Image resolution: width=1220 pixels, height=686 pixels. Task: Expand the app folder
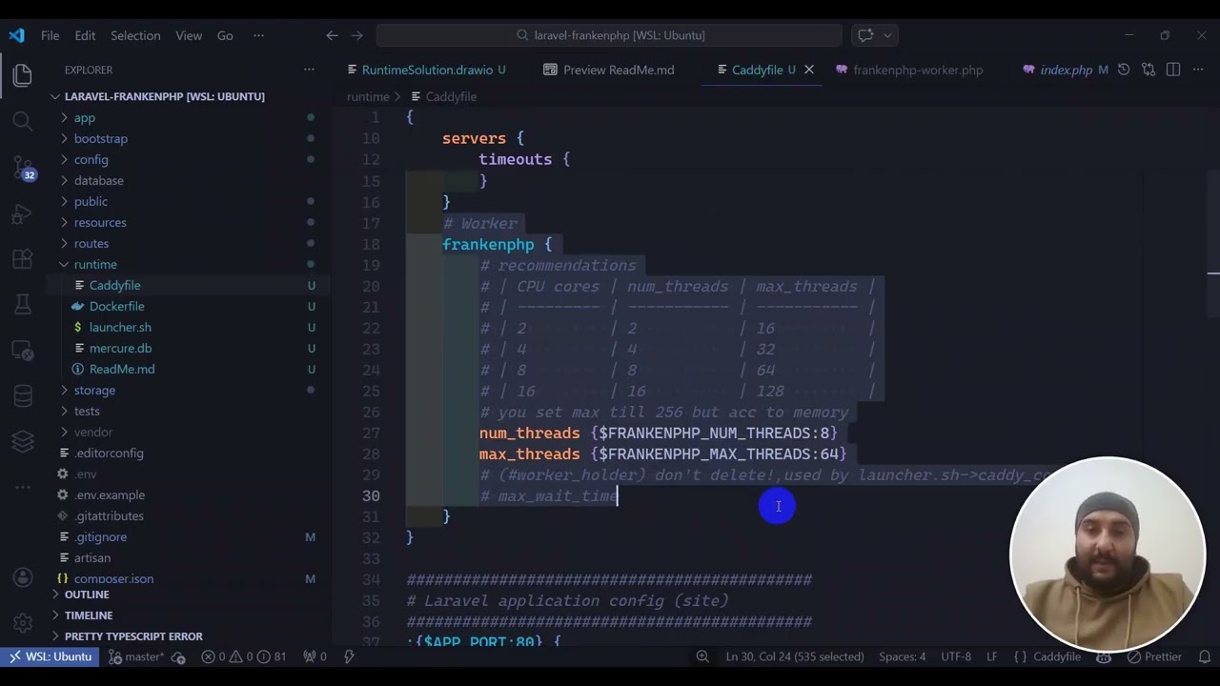pyautogui.click(x=85, y=117)
